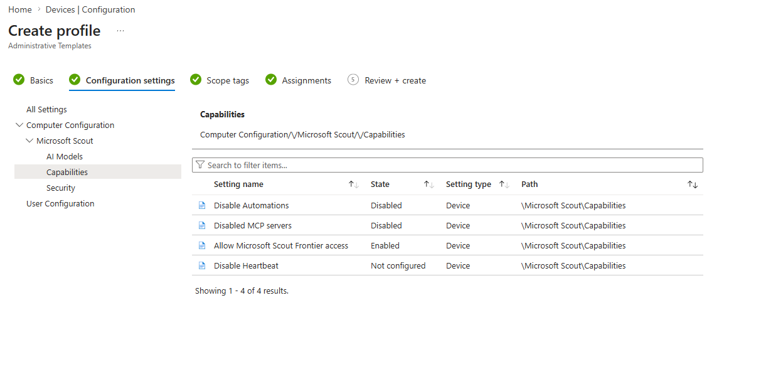Click the Setting name column header
This screenshot has width=761, height=384.
pyautogui.click(x=238, y=184)
